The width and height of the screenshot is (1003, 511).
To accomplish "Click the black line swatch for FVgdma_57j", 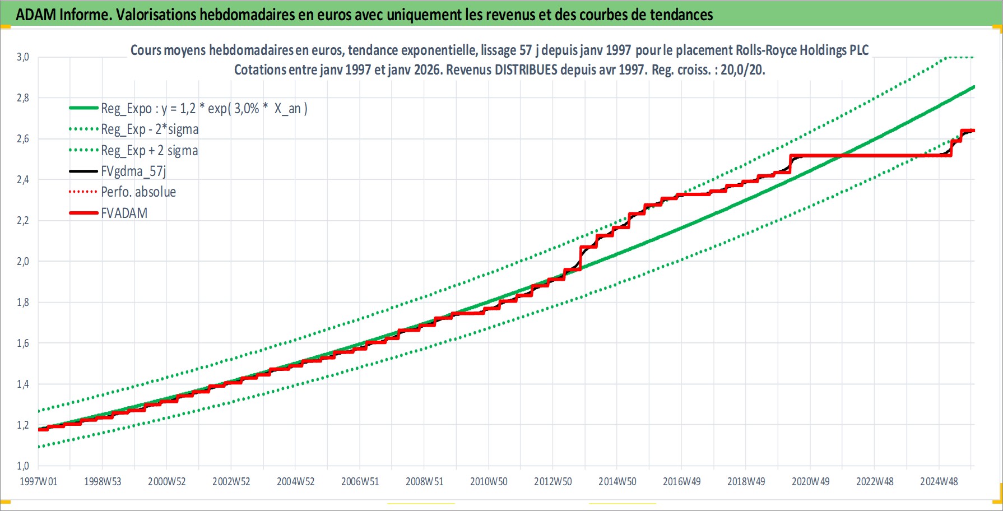I will point(83,171).
